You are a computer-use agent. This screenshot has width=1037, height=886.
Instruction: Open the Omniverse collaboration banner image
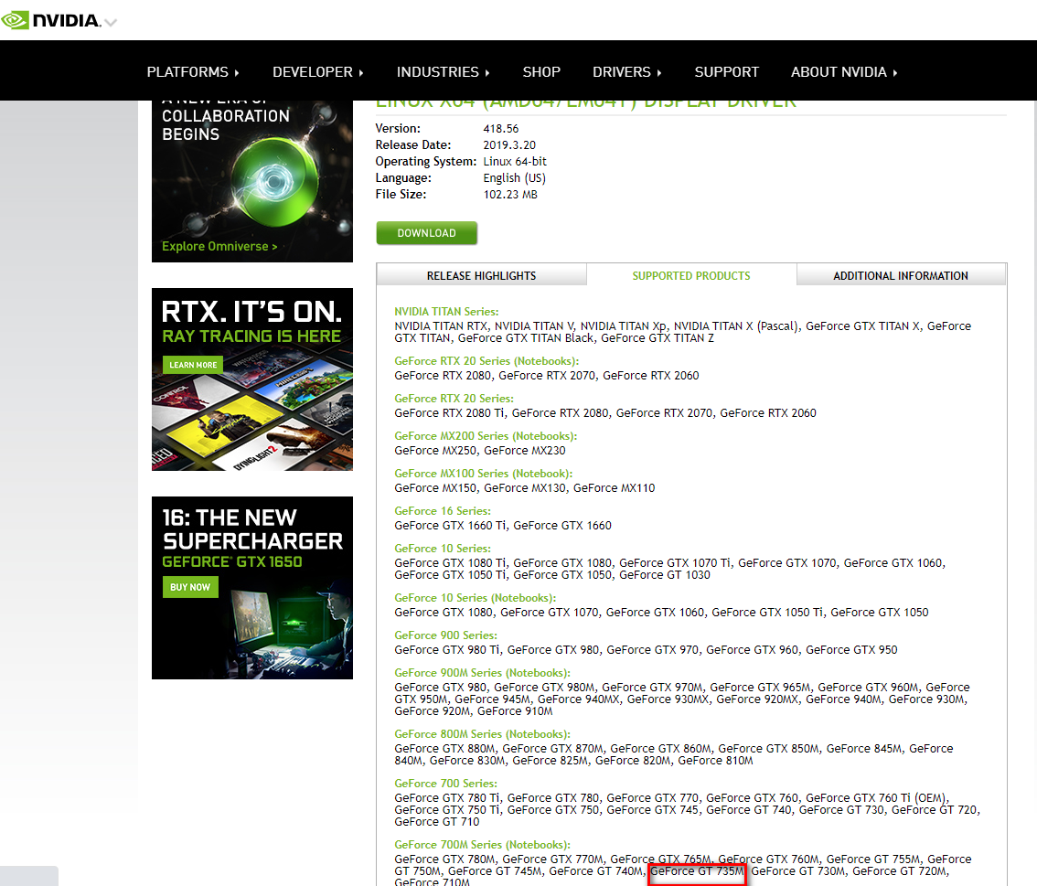click(x=252, y=181)
